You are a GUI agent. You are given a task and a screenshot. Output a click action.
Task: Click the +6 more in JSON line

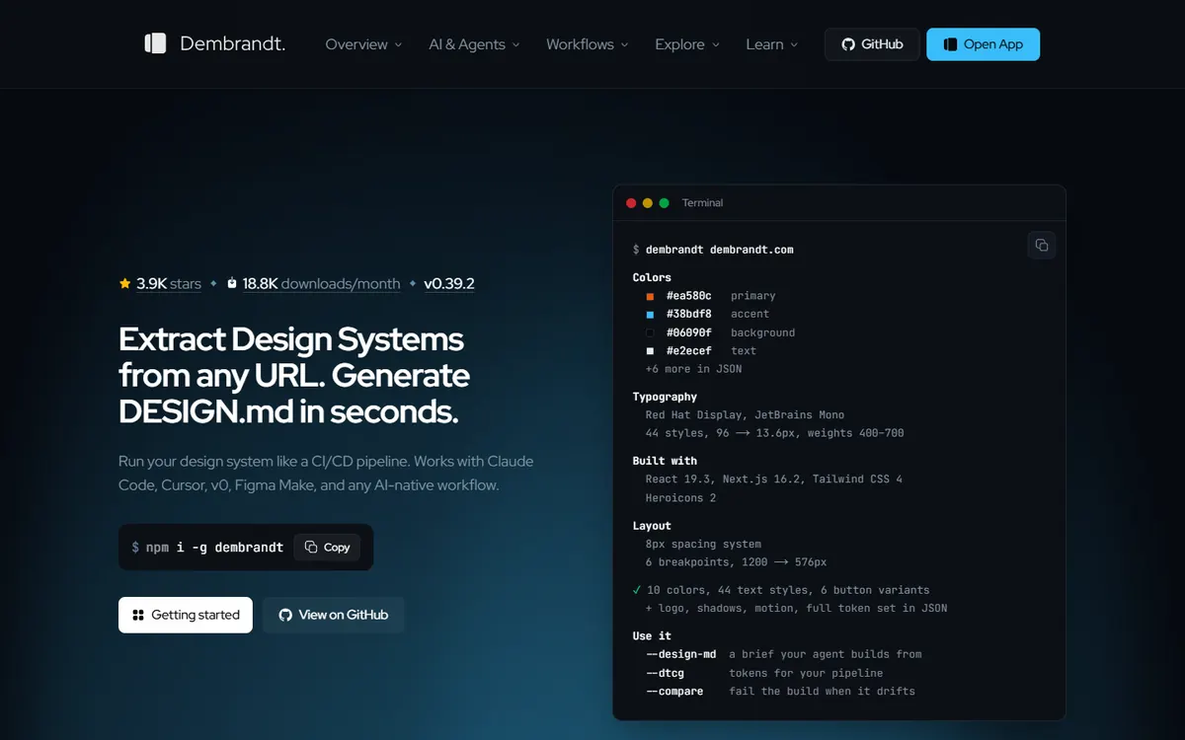(x=693, y=369)
